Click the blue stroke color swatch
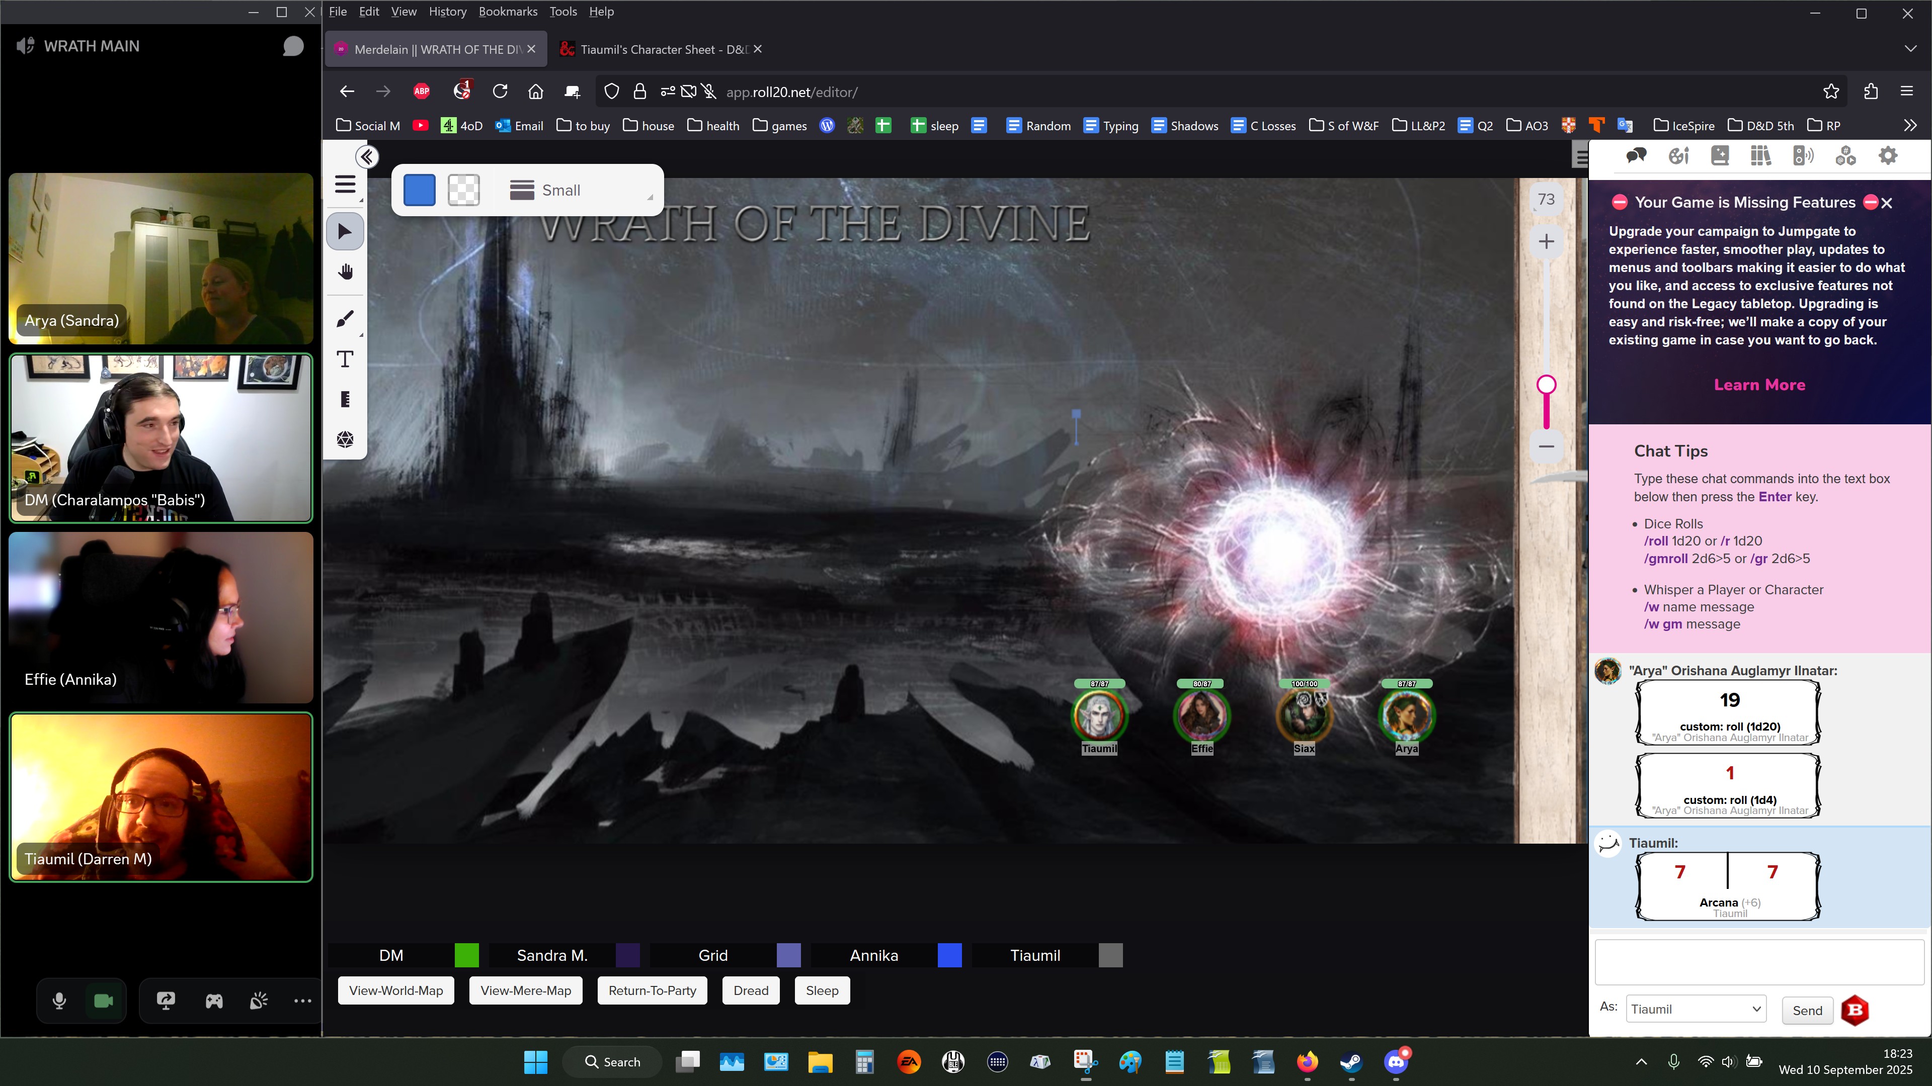 pyautogui.click(x=419, y=191)
